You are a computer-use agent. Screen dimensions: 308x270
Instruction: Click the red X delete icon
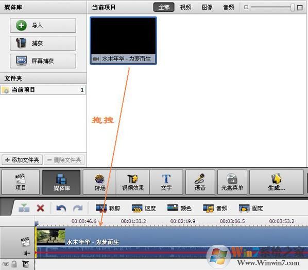(x=41, y=208)
